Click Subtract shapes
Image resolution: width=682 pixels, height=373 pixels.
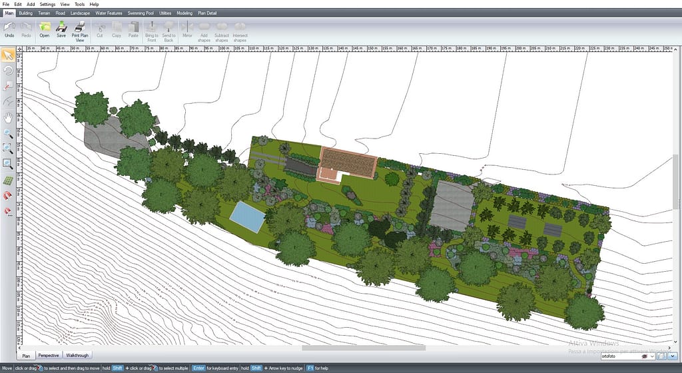pos(221,32)
